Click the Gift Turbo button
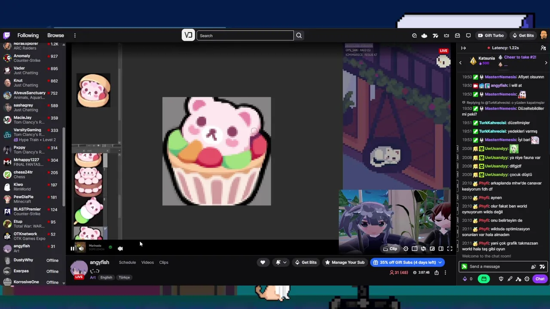 [491, 36]
